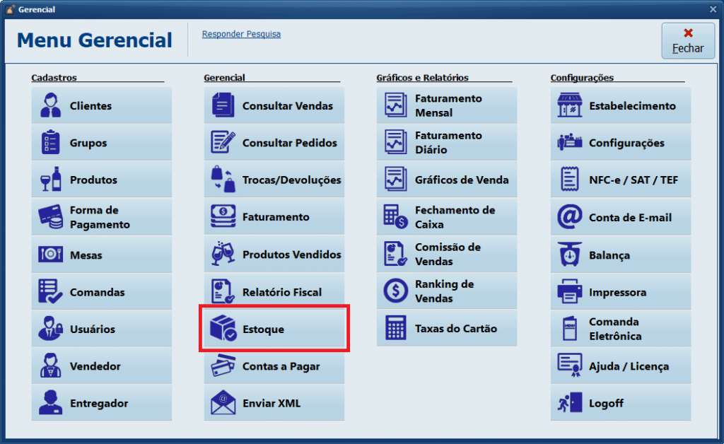
Task: Click the Clientes person icon
Action: coord(50,106)
